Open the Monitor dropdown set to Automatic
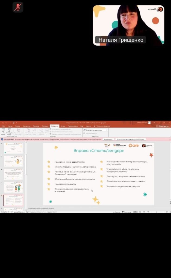This screenshot has height=278, width=171. (x=100, y=130)
